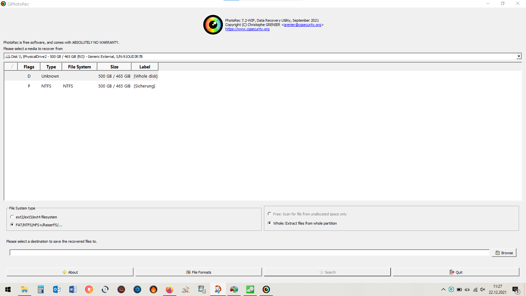Open the cloud upload tray icon
This screenshot has height=296, width=526.
pyautogui.click(x=467, y=289)
